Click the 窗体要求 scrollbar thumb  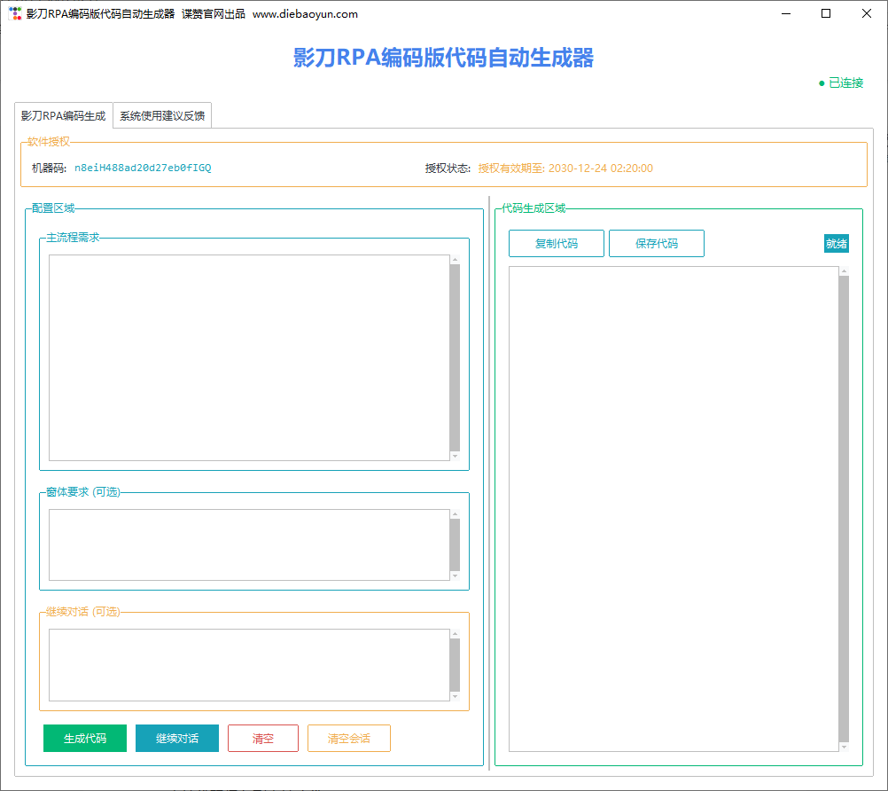455,544
